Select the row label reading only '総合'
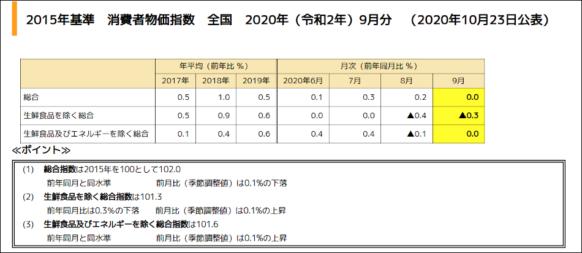This screenshot has height=253, width=582. tap(31, 97)
